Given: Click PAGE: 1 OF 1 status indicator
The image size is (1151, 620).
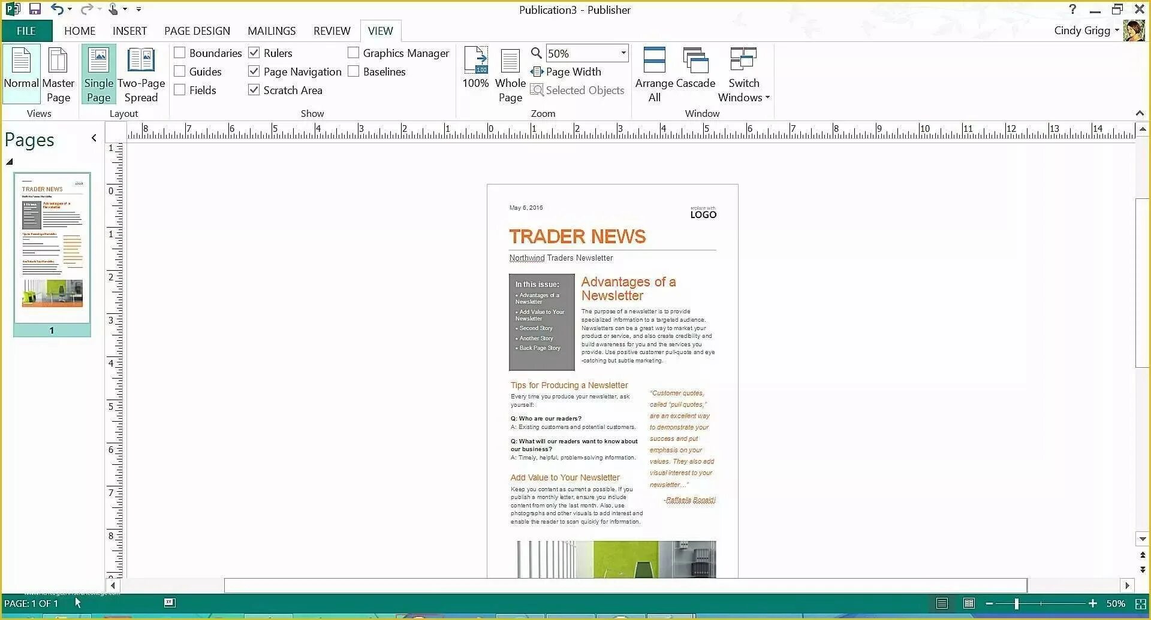Looking at the screenshot, I should [31, 603].
